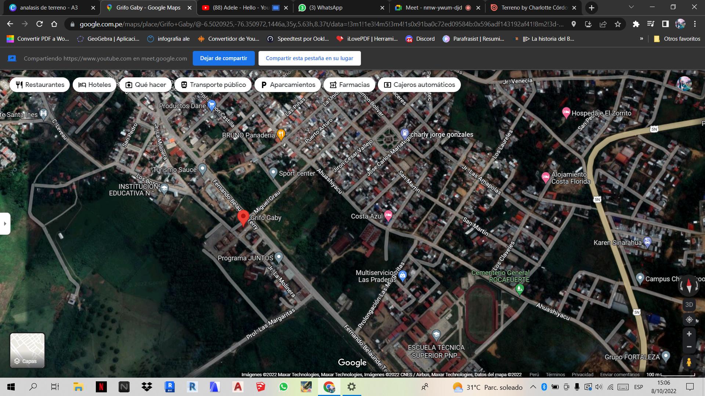Screen dimensions: 705x396
Task: Expand the bookmarks overflow chevron
Action: tap(641, 38)
